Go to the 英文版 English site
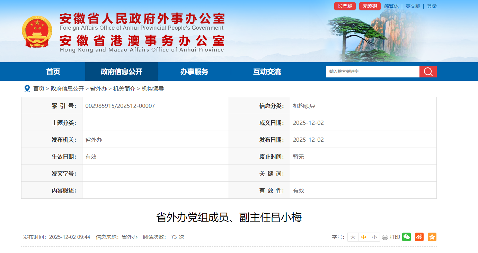478x253 pixels. point(413,6)
